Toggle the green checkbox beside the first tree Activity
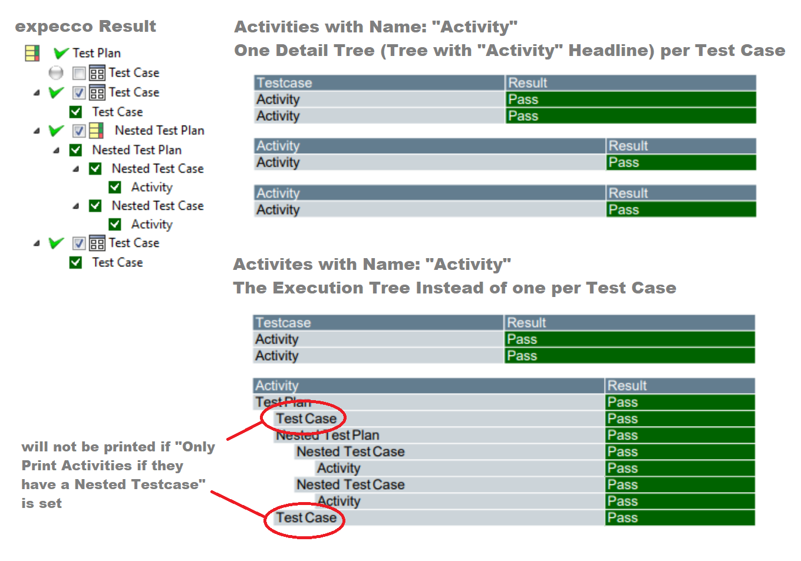Image resolution: width=801 pixels, height=561 pixels. tap(115, 187)
